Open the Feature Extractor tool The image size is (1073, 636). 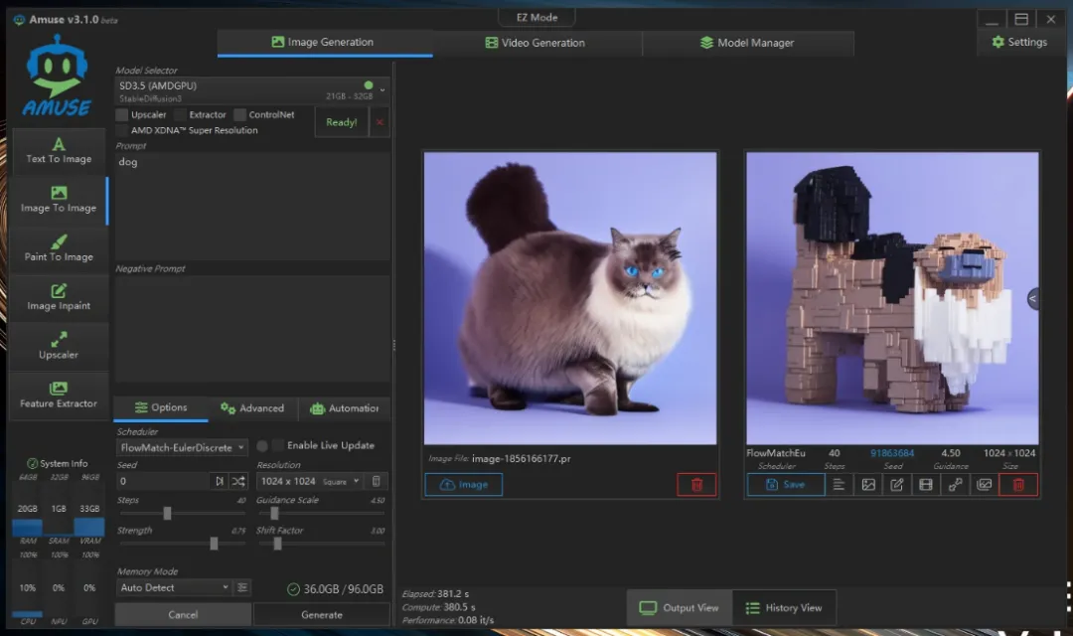pyautogui.click(x=59, y=395)
